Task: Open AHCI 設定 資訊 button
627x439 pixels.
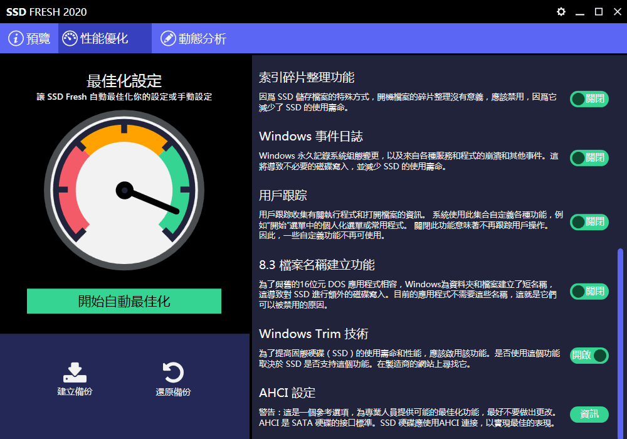Action: point(589,415)
